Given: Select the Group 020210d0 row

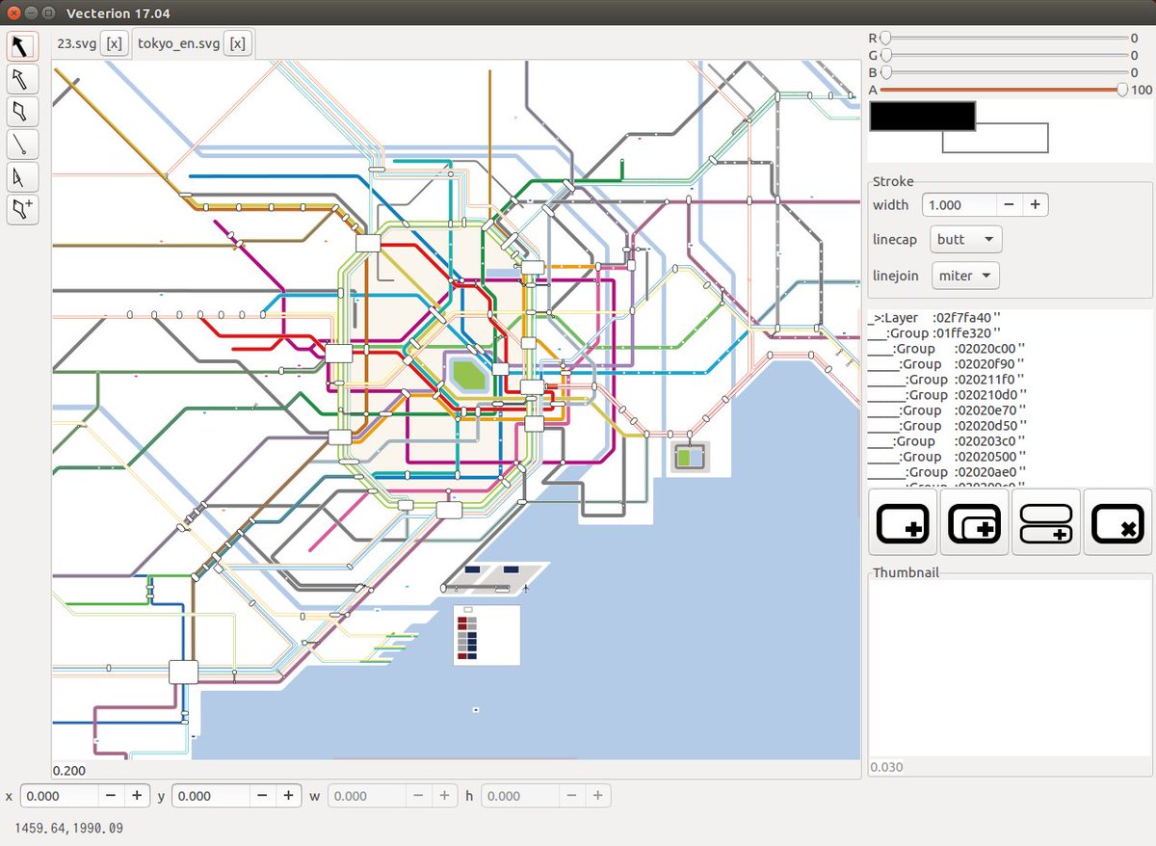Looking at the screenshot, I should pos(1010,395).
